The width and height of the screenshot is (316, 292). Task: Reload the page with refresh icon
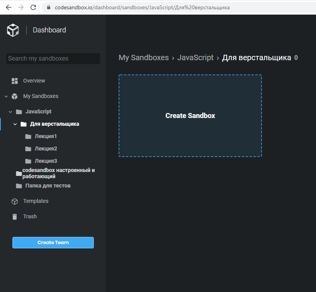pyautogui.click(x=33, y=7)
